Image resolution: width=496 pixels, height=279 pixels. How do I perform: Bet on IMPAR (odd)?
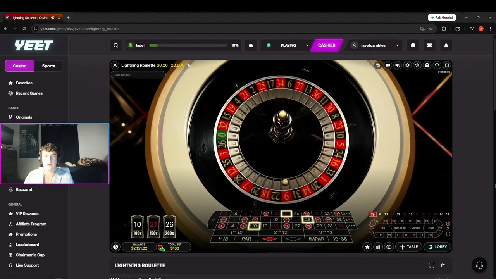[x=317, y=239]
